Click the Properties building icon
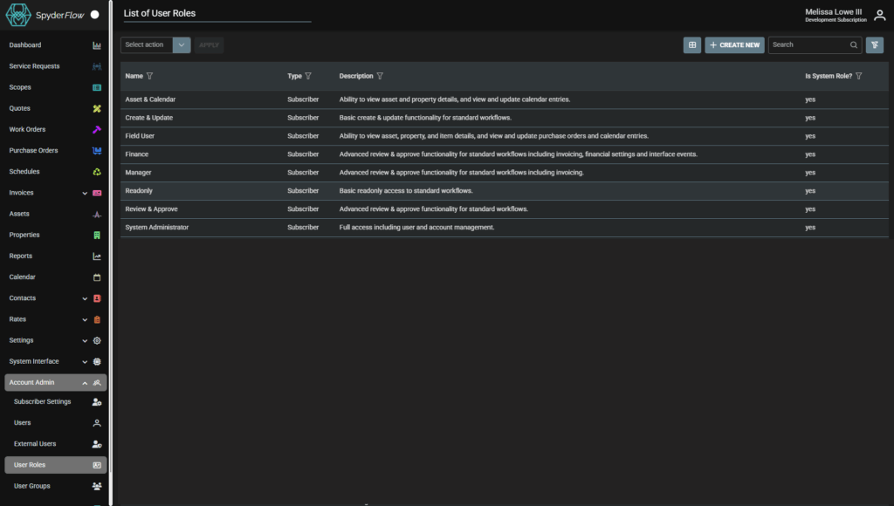The height and width of the screenshot is (506, 894). pyautogui.click(x=97, y=236)
